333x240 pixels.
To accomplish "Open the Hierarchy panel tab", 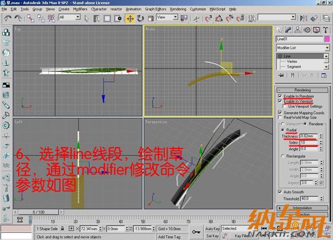I will (297, 30).
